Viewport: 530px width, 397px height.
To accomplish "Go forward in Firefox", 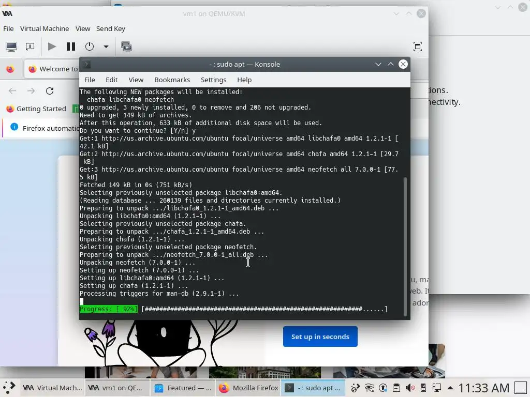I will 31,91.
